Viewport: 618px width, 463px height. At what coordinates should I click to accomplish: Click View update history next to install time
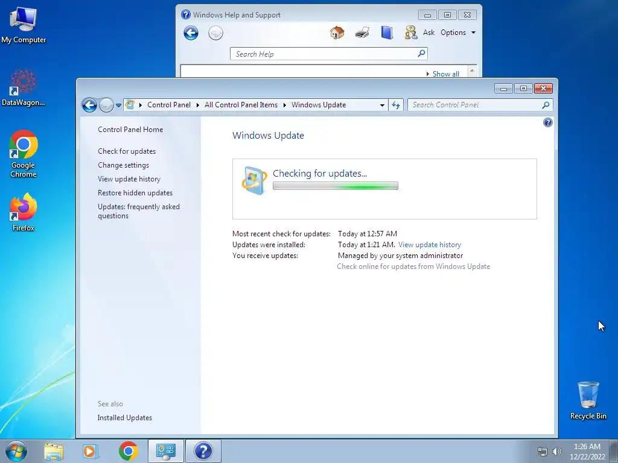[430, 245]
